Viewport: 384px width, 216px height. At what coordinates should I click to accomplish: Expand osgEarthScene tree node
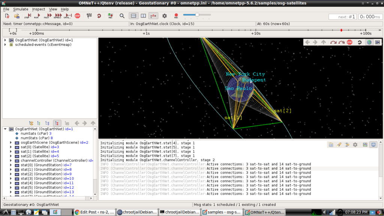click(x=11, y=142)
